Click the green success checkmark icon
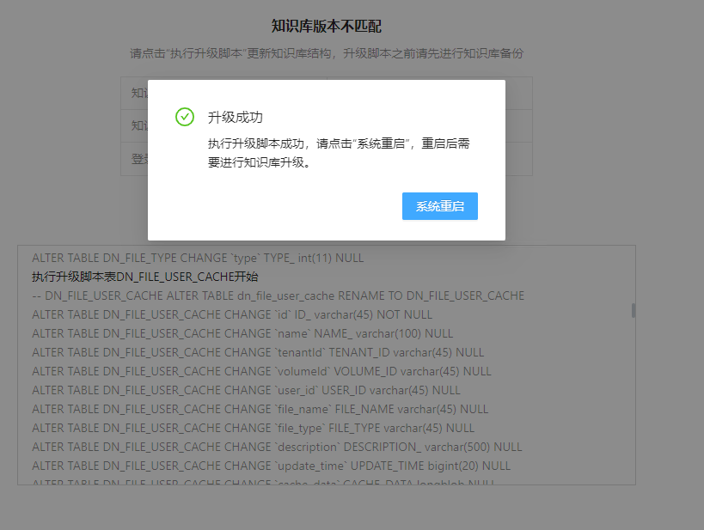This screenshot has width=704, height=530. coord(185,117)
